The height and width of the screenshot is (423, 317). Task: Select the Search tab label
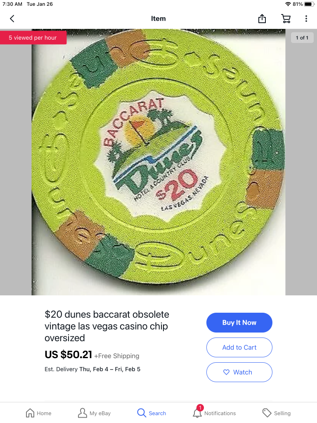click(157, 413)
